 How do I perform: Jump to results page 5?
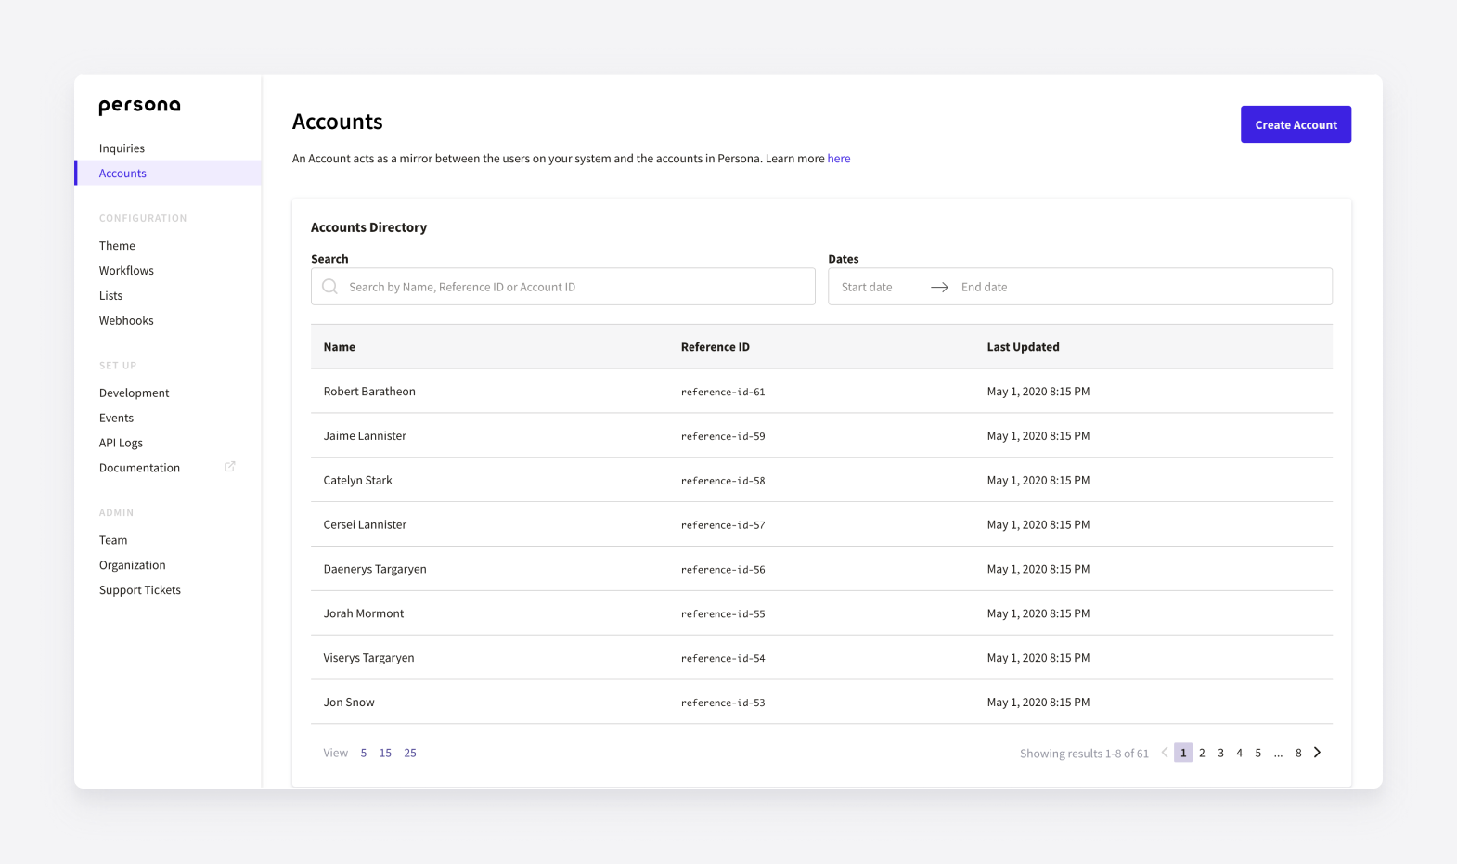click(1257, 753)
